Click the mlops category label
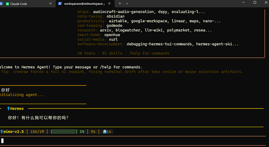This screenshot has height=147, width=269. tap(84, 12)
